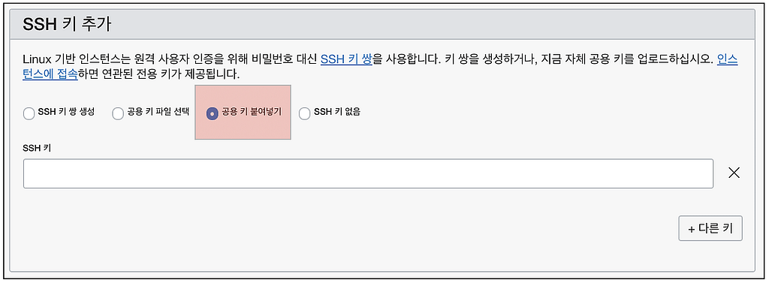This screenshot has height=283, width=769.
Task: Click the '턴스에 접속' link text on second line
Action: pyautogui.click(x=50, y=75)
